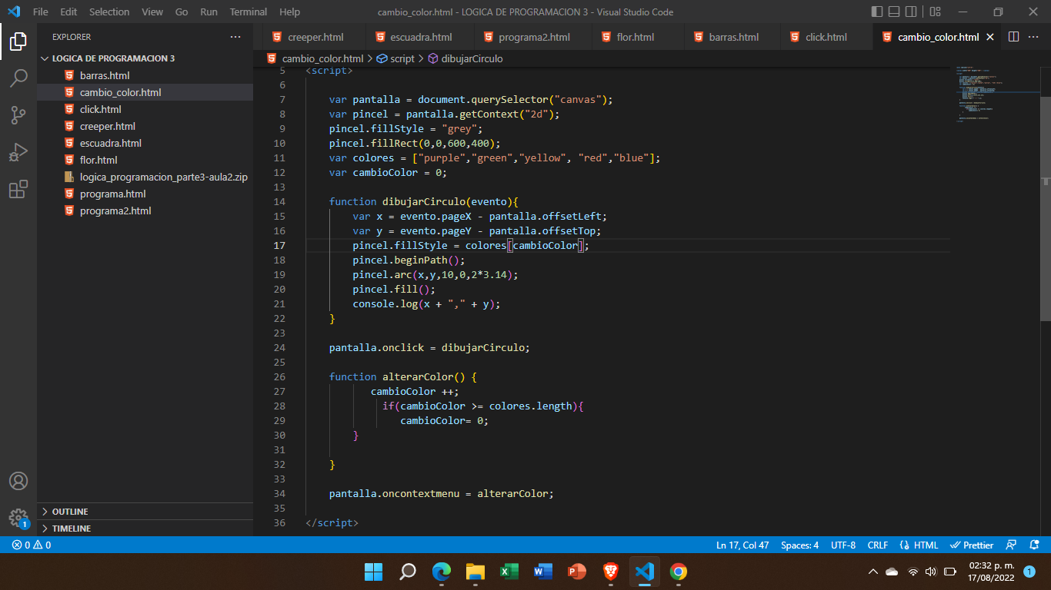1051x590 pixels.
Task: Place cursor on pantalla.oncontextmenu line
Action: pos(442,494)
